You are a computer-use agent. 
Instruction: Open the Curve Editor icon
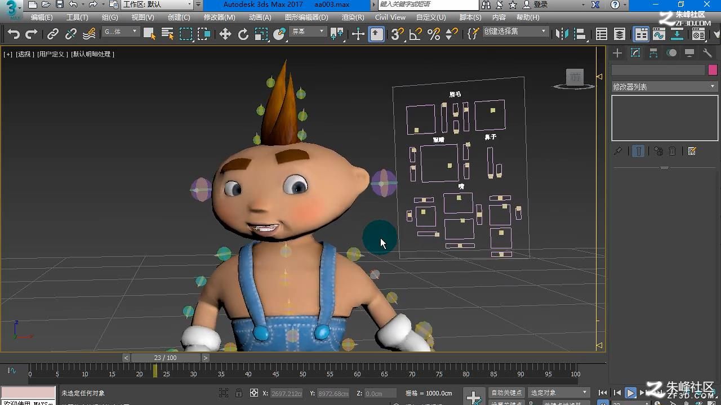659,34
